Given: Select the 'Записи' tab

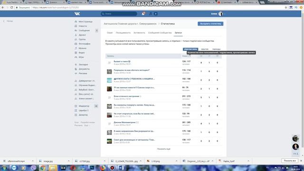Looking at the screenshot, I should point(178,33).
